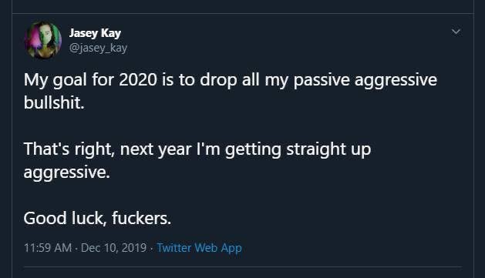Click the standalone word 'aggressive.'

67,172
